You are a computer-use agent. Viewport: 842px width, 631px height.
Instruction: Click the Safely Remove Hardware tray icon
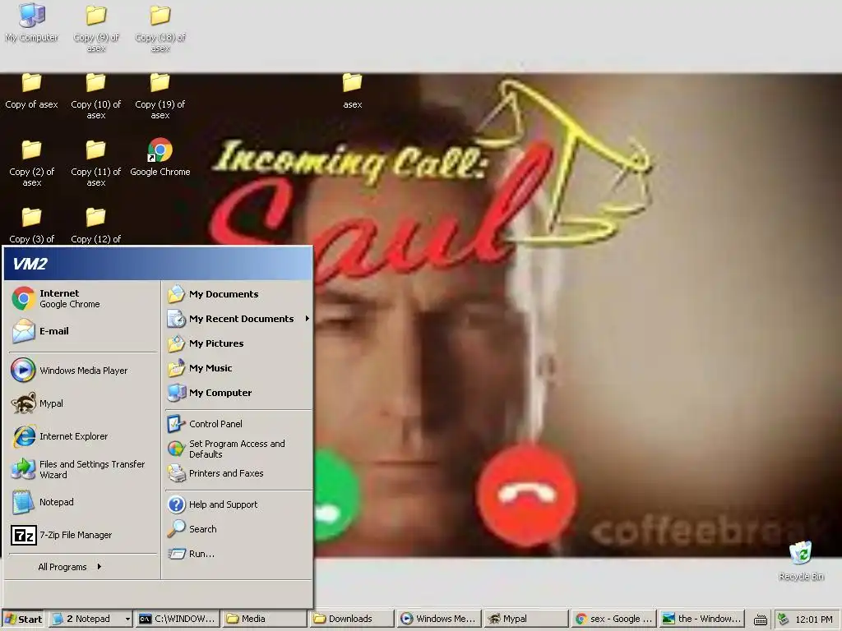(x=783, y=619)
